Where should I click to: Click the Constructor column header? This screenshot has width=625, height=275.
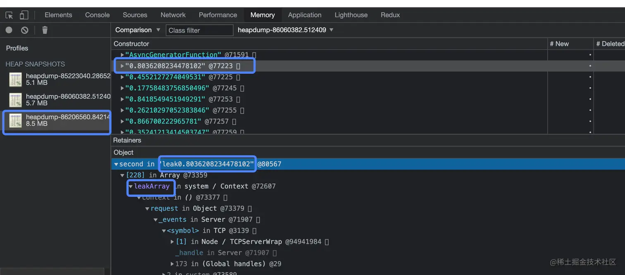tap(131, 44)
